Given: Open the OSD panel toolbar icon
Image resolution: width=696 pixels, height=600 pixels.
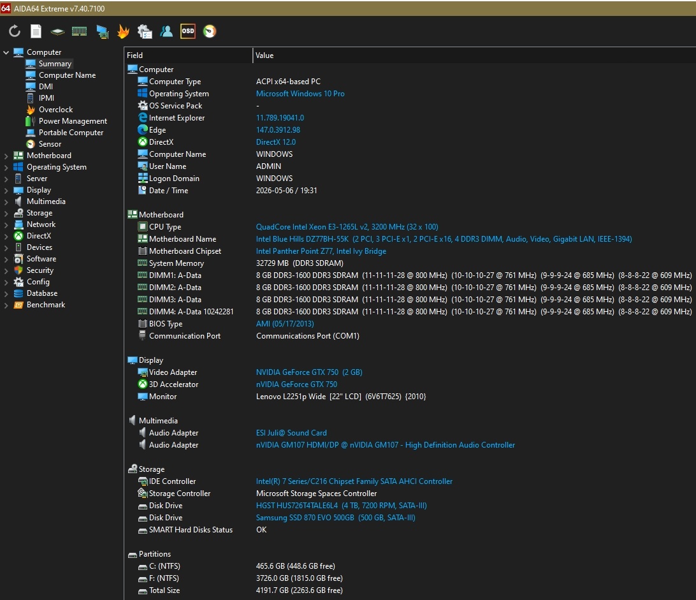Looking at the screenshot, I should 188,31.
